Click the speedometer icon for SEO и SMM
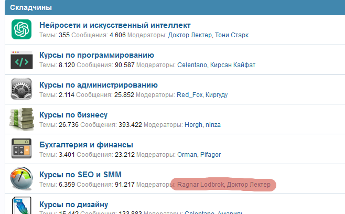 (x=21, y=179)
